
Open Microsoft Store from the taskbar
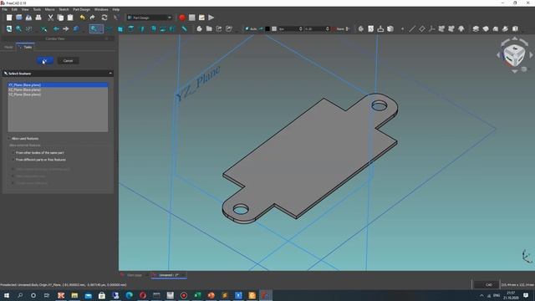[x=102, y=295]
